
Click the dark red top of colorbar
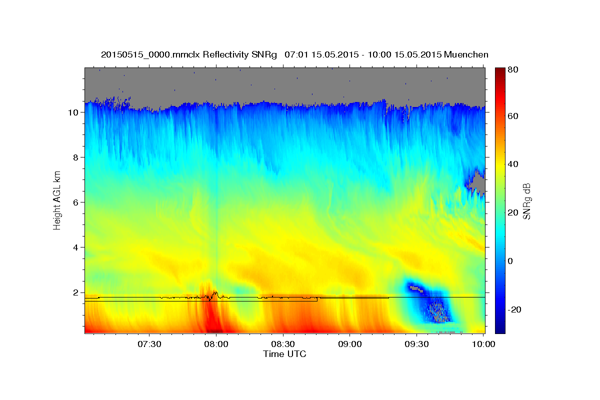500,72
